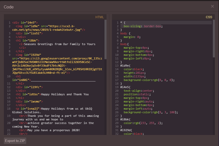Screen dimensions: 219x146
Task: Click the HTML line with div id="il9fc"
Action: (x=29, y=87)
